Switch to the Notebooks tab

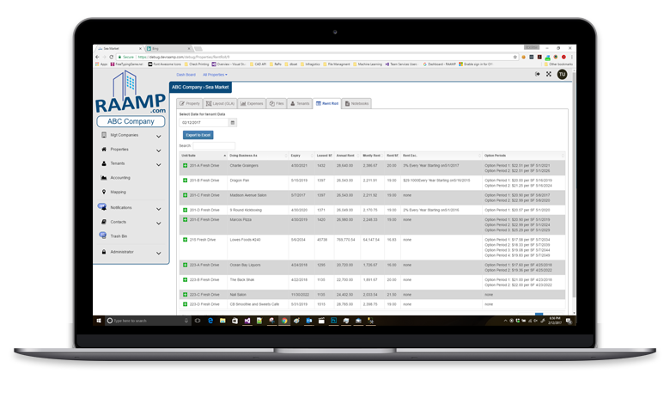[358, 103]
